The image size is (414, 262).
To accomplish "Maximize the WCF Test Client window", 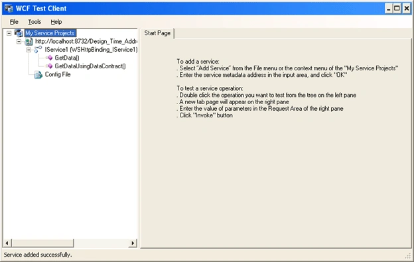I will [397, 9].
